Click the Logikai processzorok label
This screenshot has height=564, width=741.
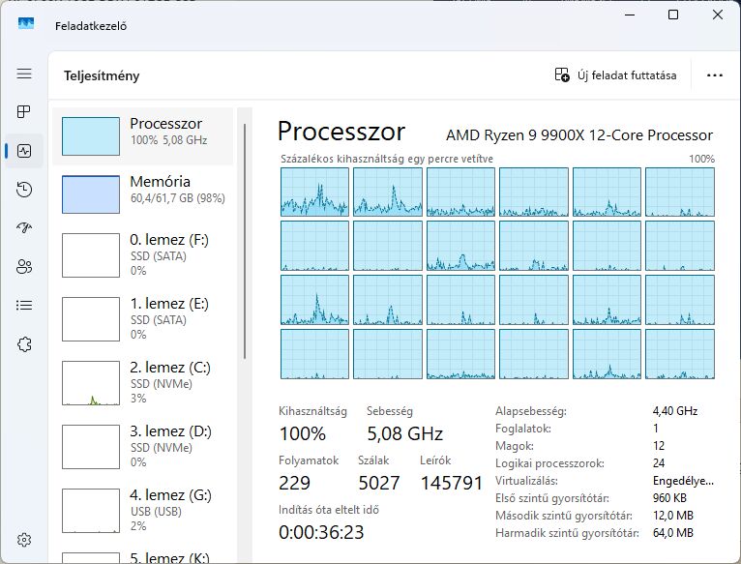[549, 463]
